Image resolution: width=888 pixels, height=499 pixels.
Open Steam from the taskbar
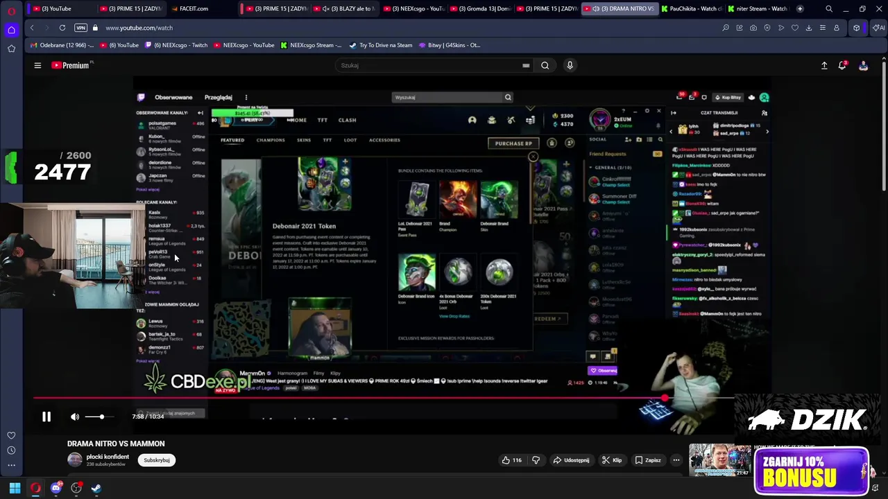coord(96,488)
